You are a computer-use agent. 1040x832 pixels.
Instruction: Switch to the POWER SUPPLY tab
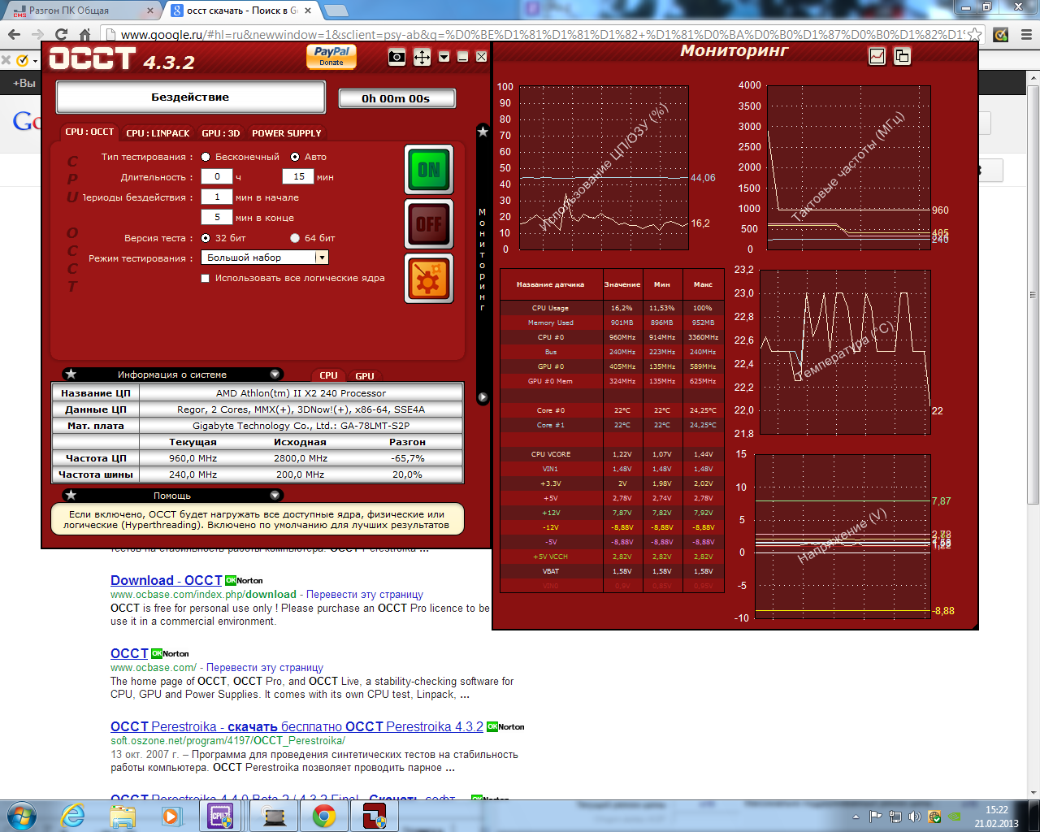(x=286, y=133)
